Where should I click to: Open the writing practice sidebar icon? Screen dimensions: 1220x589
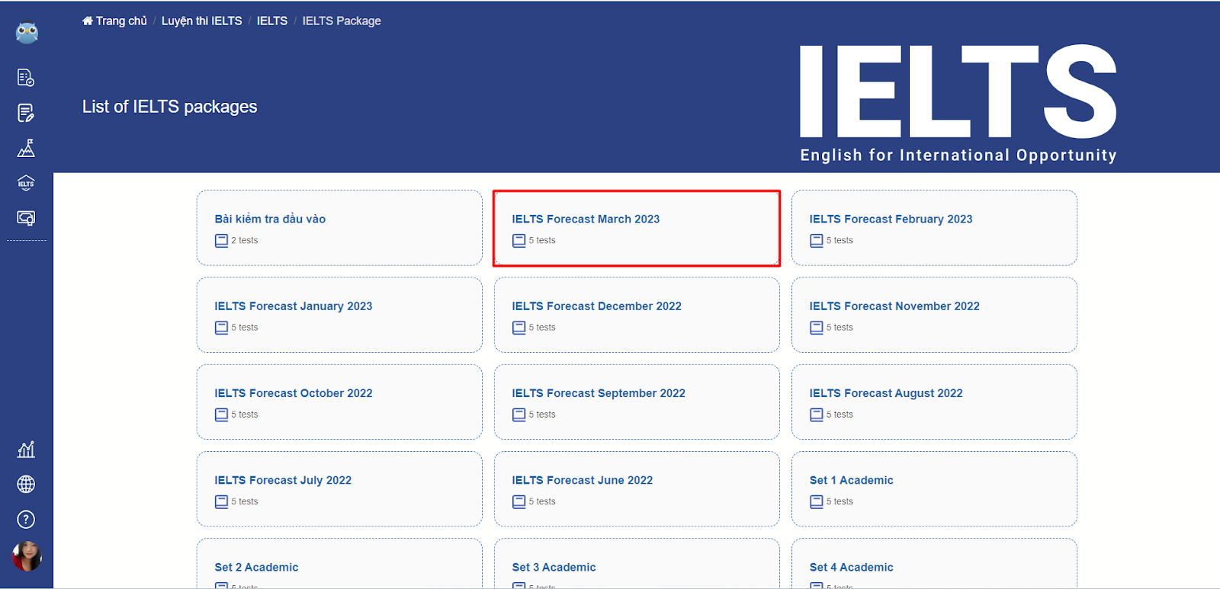click(x=26, y=114)
